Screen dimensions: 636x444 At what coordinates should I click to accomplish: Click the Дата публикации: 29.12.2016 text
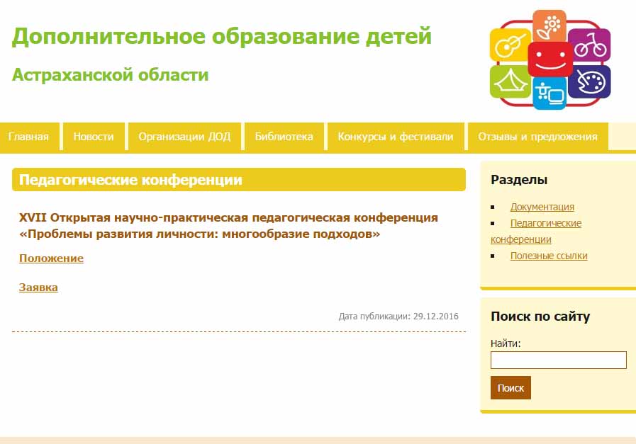click(398, 317)
